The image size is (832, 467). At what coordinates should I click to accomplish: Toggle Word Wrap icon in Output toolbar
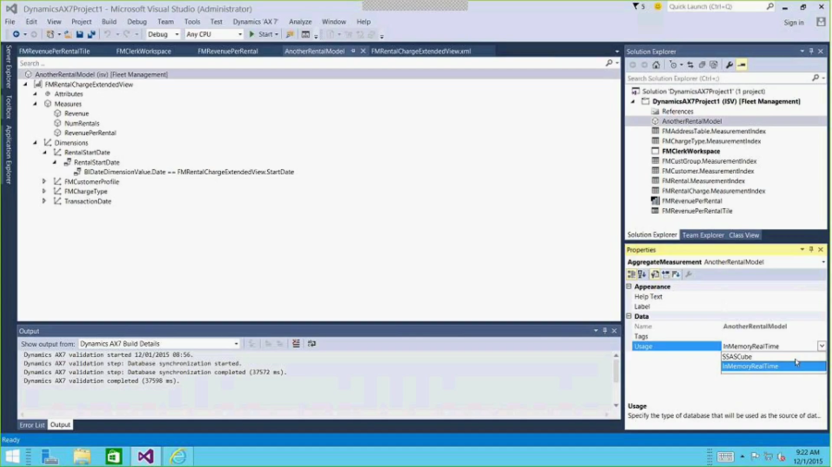(x=312, y=343)
